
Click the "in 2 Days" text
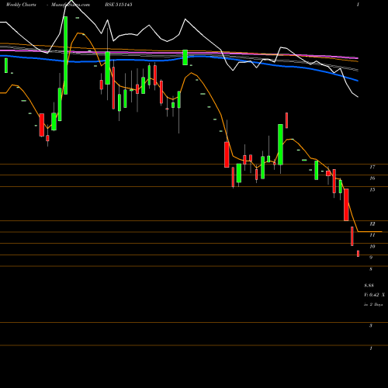[x=373, y=305]
